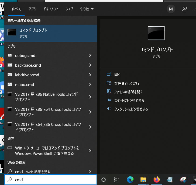Select the backtrace.cmd result text

coord(28,65)
